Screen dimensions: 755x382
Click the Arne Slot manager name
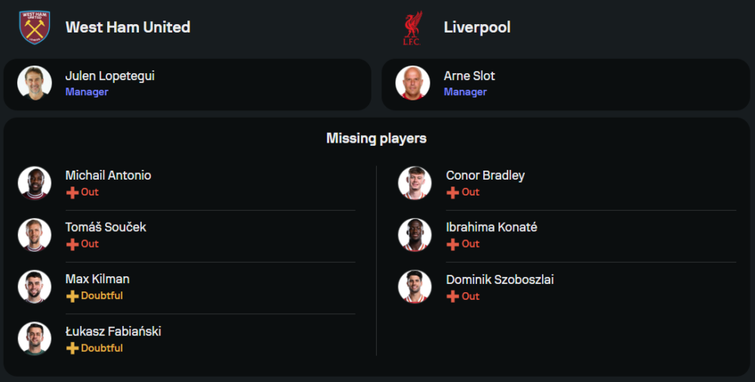tap(470, 75)
